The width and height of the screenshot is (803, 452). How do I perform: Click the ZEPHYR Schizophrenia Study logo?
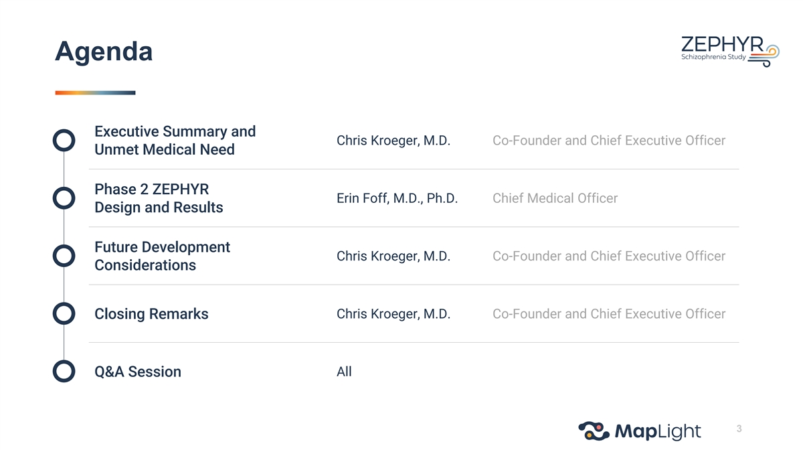[730, 50]
